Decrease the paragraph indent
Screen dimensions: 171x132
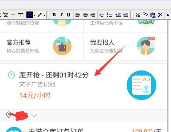tap(118, 15)
